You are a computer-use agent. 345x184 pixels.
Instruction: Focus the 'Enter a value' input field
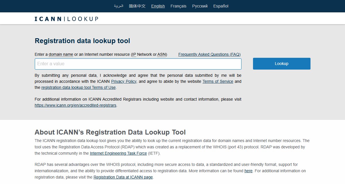[138, 64]
